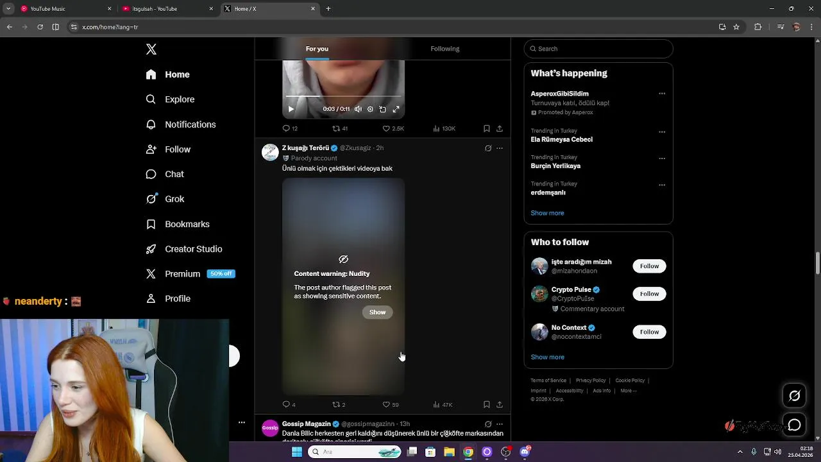Viewport: 821px width, 462px height.
Task: Click the Search input field
Action: (x=598, y=49)
